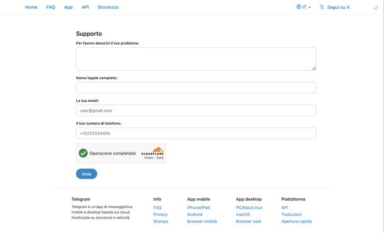Click the 'Il tuo numero di telefono:' label
Image resolution: width=384 pixels, height=233 pixels.
pyautogui.click(x=98, y=123)
